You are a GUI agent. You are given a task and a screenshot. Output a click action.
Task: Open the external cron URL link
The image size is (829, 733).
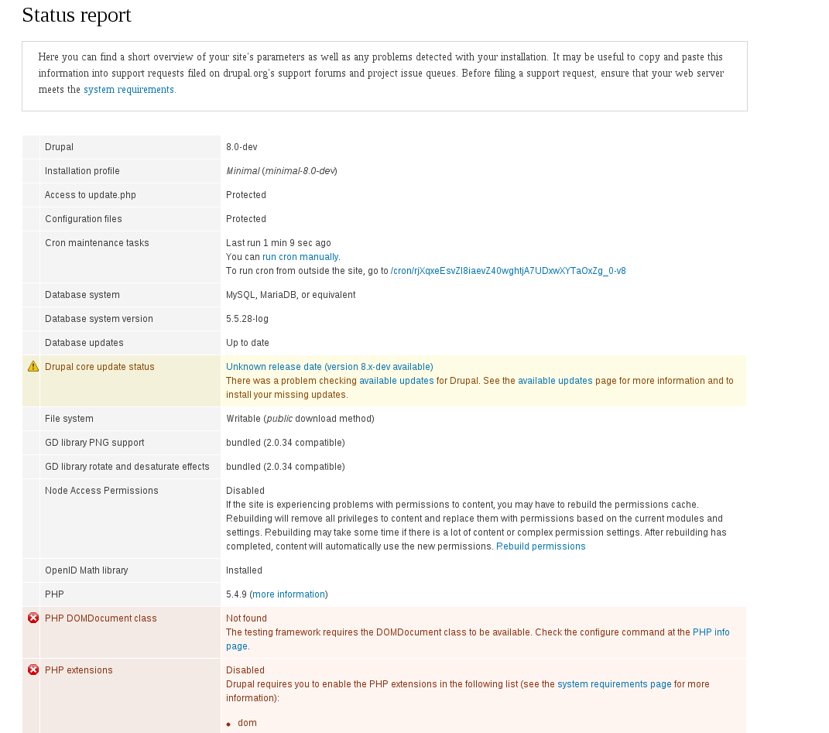click(x=508, y=271)
